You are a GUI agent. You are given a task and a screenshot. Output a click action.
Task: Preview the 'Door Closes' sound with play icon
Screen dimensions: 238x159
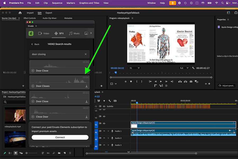coord(33,86)
